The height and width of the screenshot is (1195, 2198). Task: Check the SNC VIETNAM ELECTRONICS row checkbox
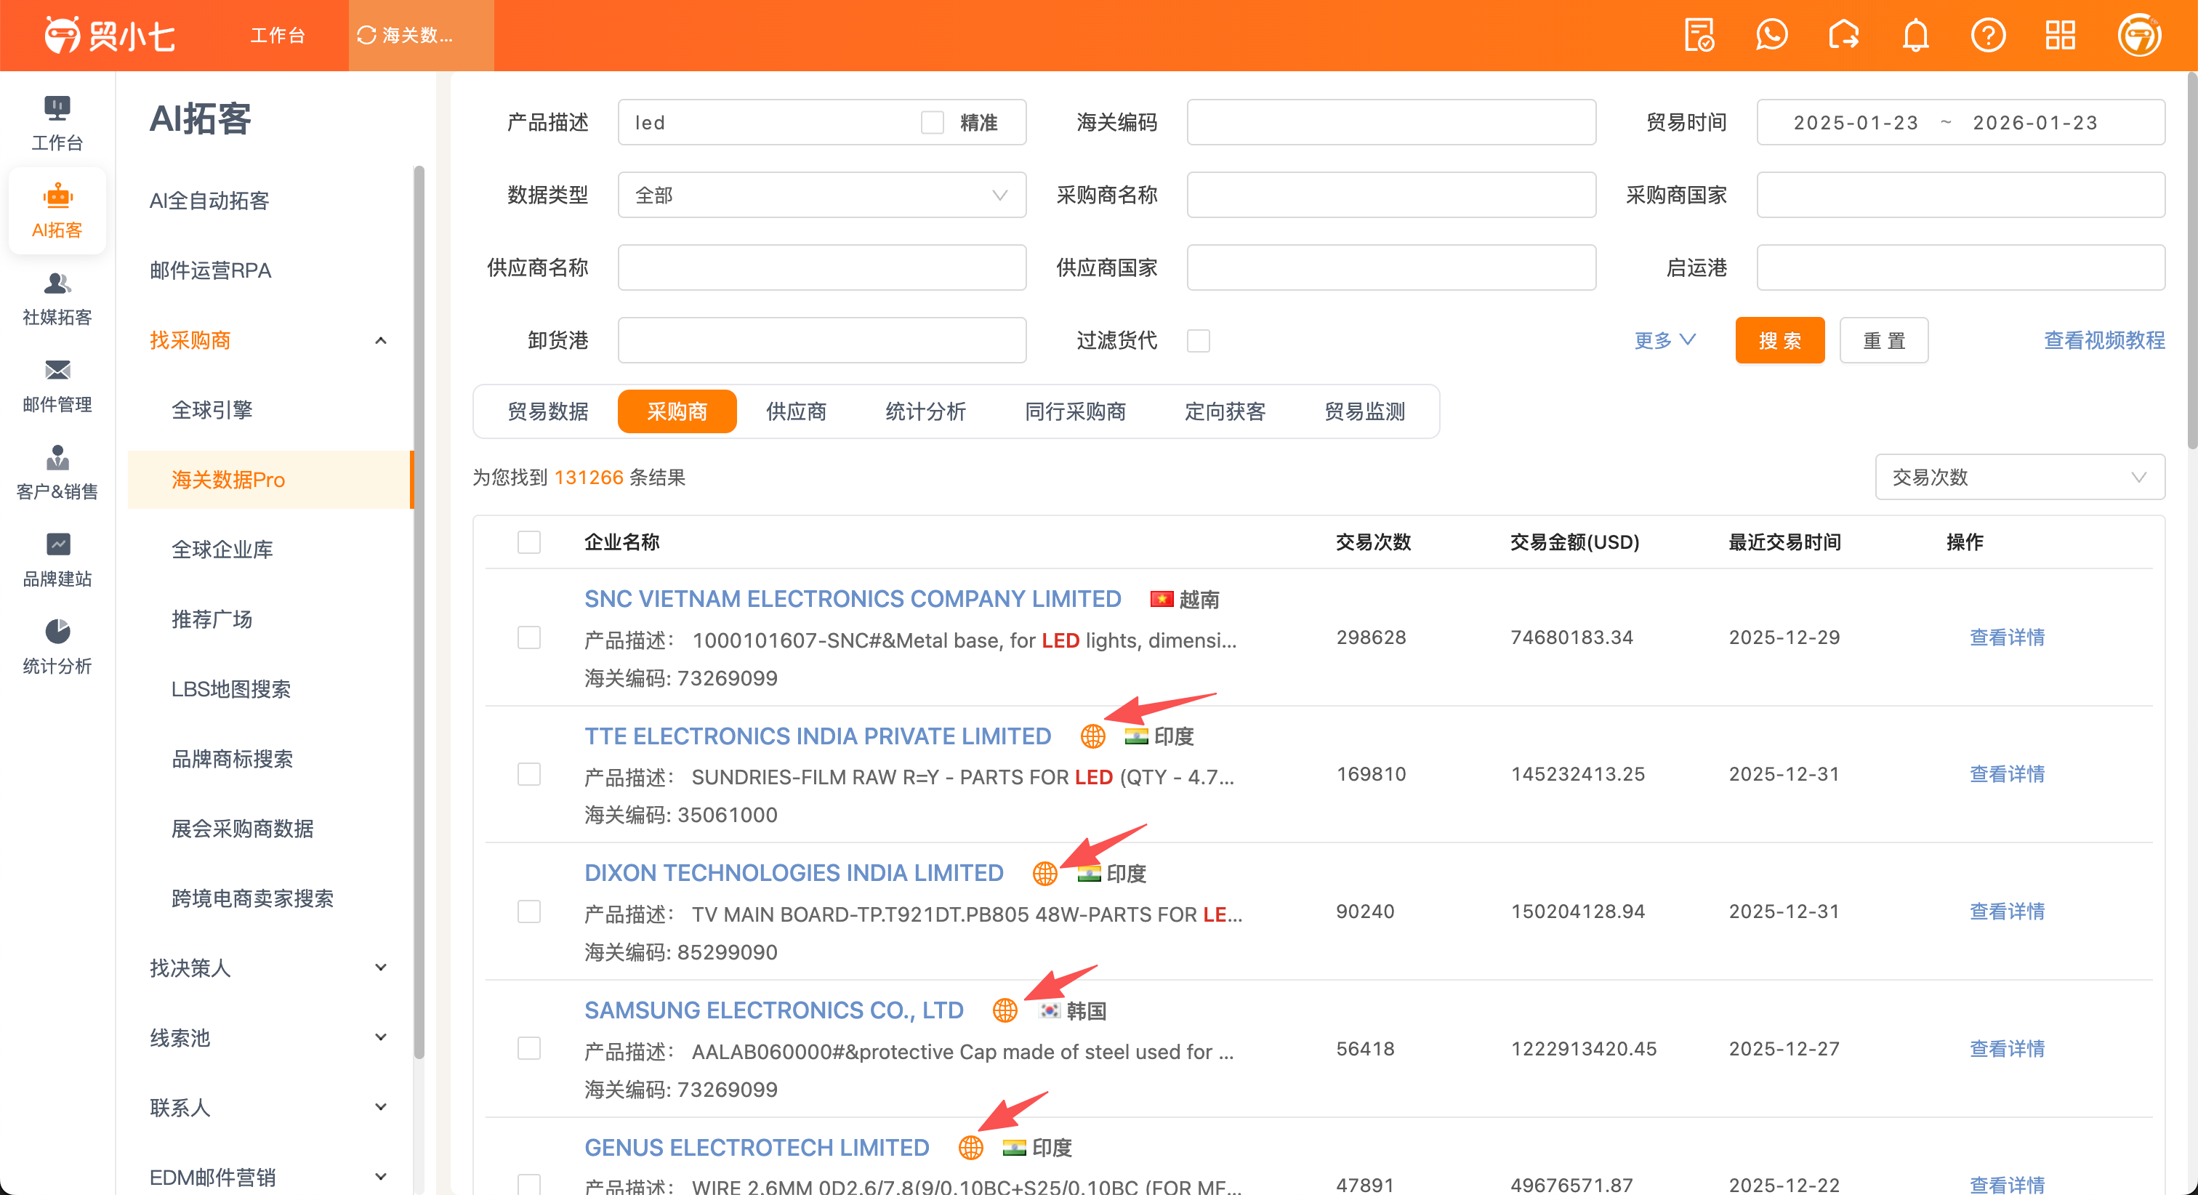529,637
